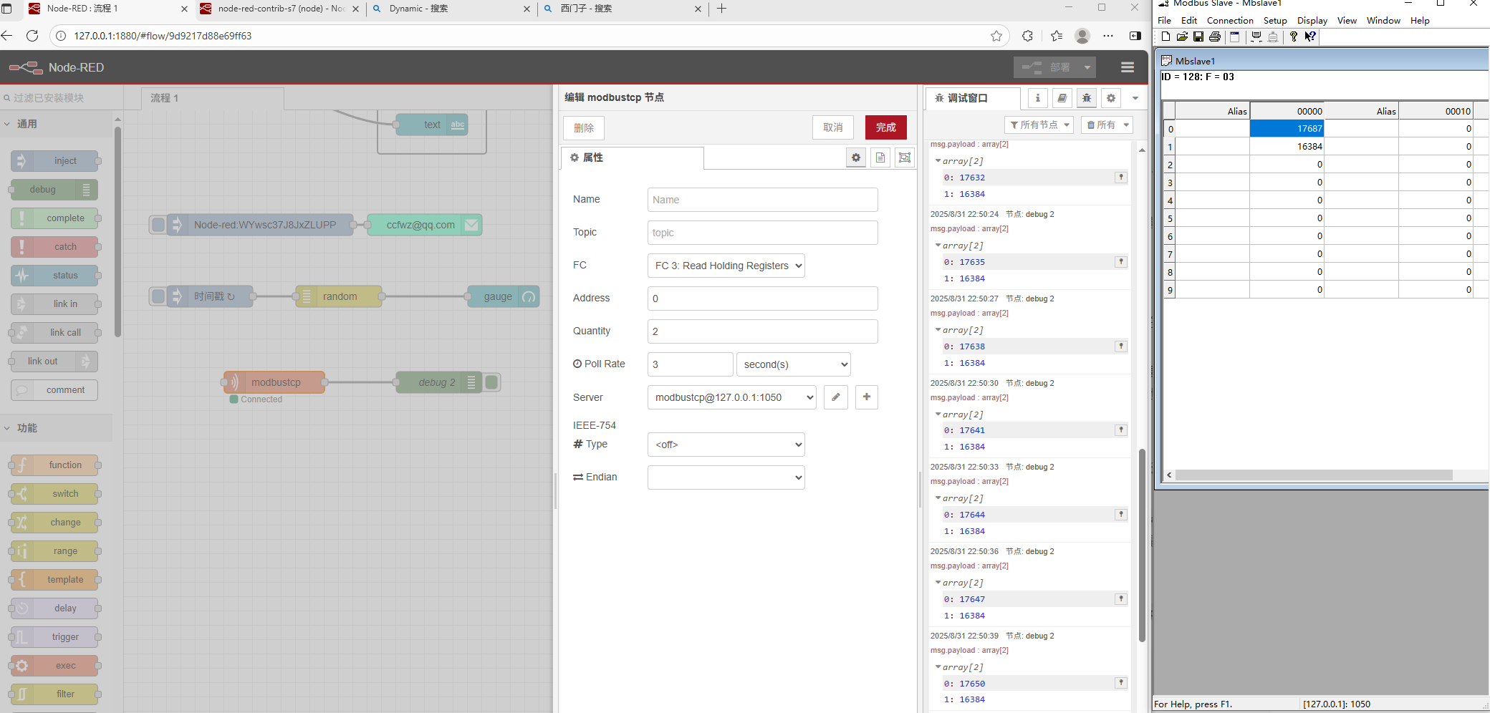Click Print icon in Modbus Slave toolbar
Image resolution: width=1490 pixels, height=713 pixels.
(1215, 37)
